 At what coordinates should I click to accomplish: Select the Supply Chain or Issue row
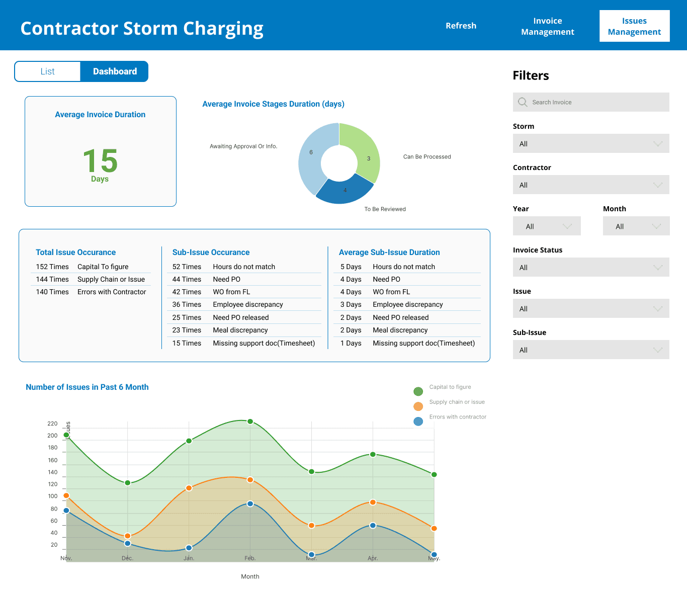(91, 279)
